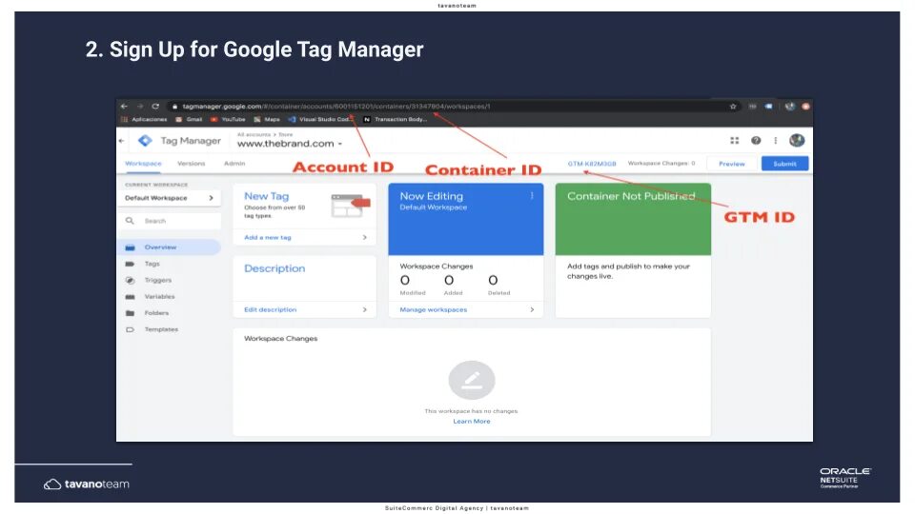Click the All accounts breadcrumb
Image resolution: width=915 pixels, height=514 pixels.
254,134
